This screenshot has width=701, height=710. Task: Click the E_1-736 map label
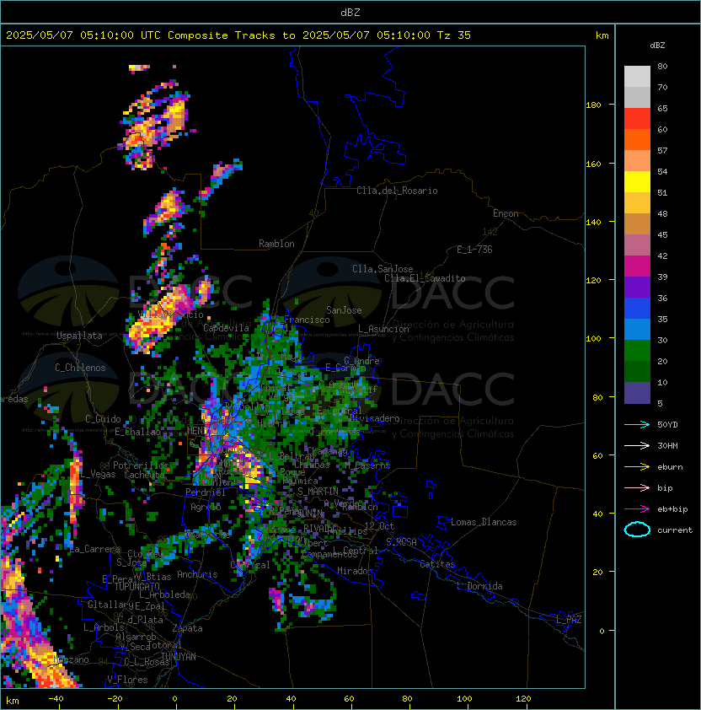474,250
